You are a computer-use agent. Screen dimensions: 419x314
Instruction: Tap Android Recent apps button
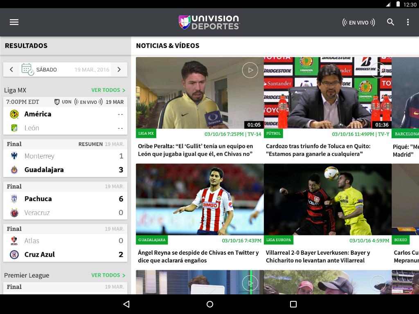(x=293, y=304)
